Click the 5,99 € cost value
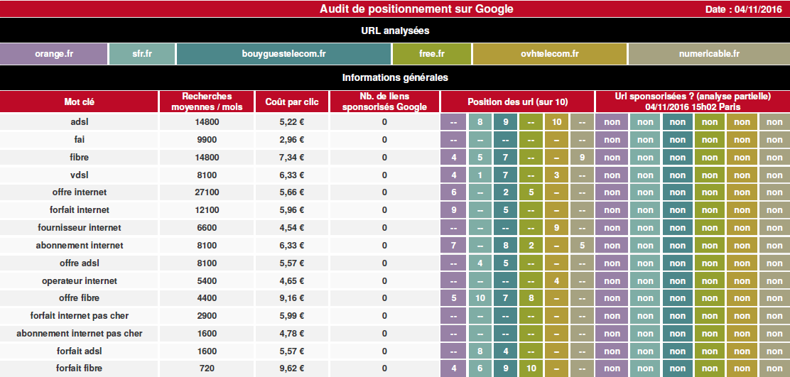790x377 pixels. click(292, 316)
